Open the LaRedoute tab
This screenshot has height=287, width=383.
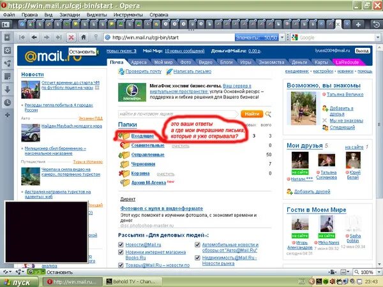click(x=347, y=63)
